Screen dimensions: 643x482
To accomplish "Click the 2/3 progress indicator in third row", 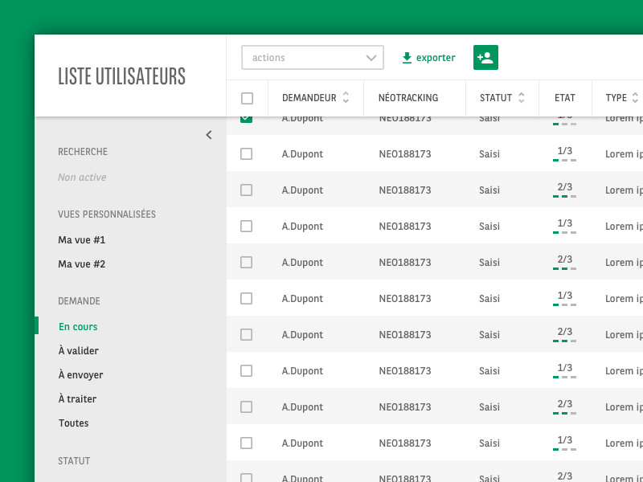I will click(564, 190).
